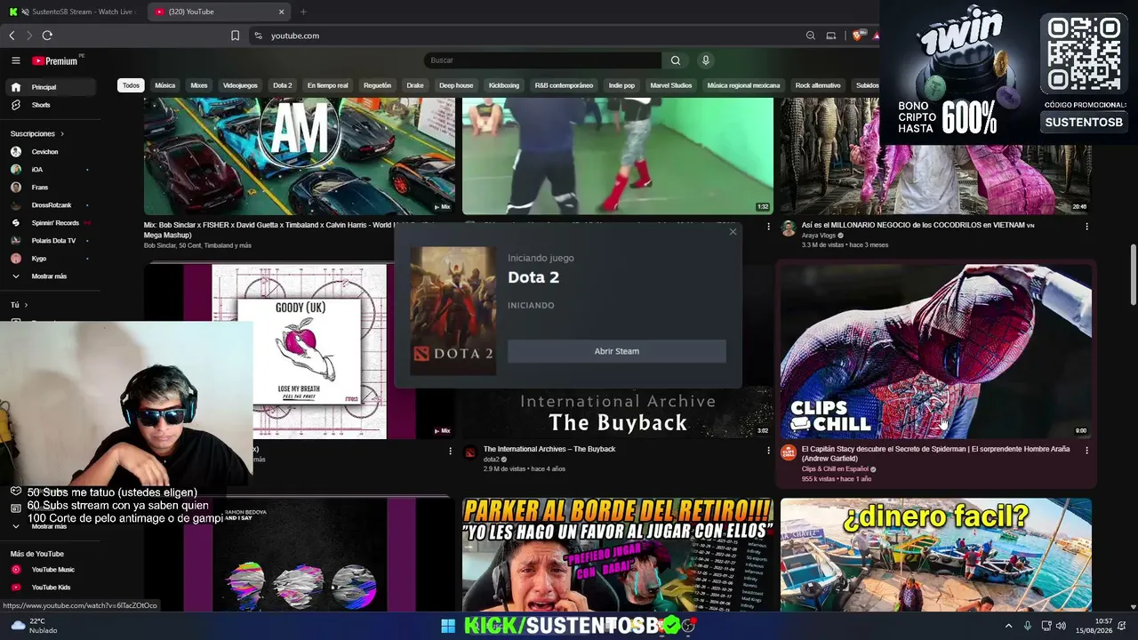Image resolution: width=1138 pixels, height=640 pixels.
Task: Open options for International Archives video
Action: point(769,451)
